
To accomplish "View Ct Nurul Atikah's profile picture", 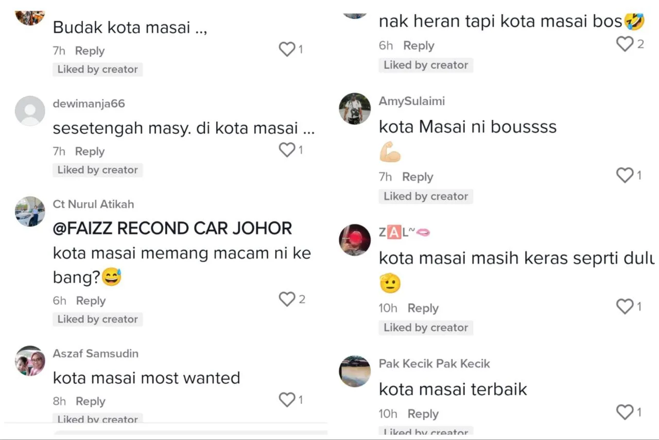I will (x=30, y=212).
